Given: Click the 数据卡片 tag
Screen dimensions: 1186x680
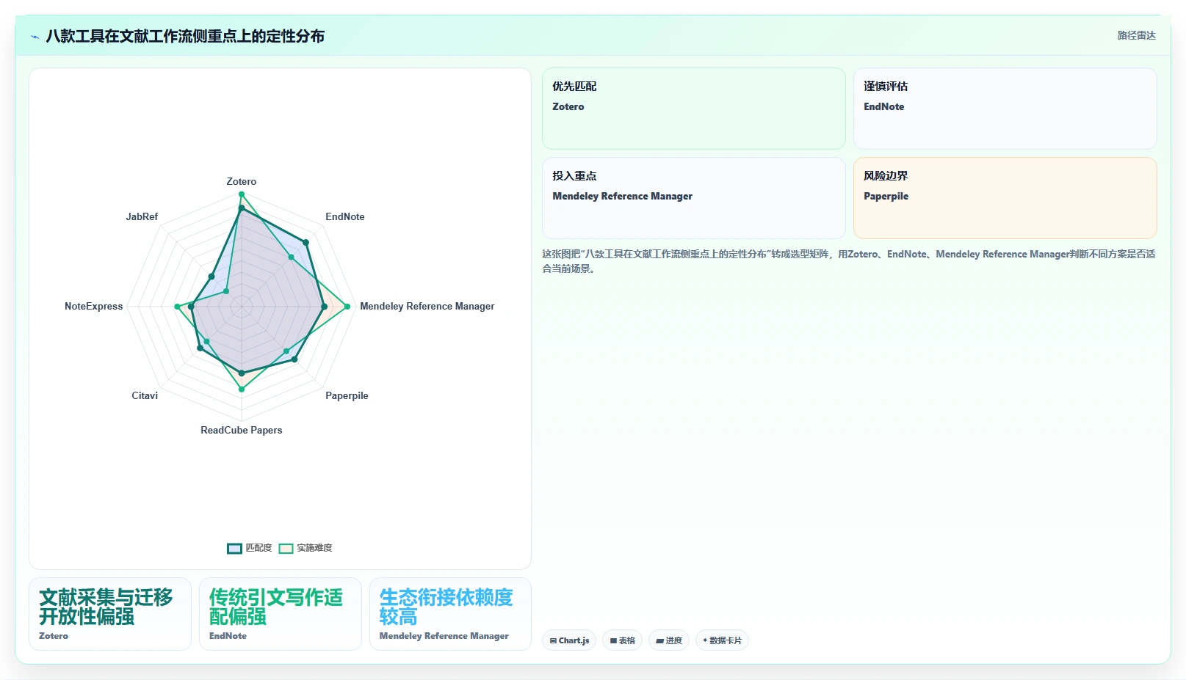Looking at the screenshot, I should 722,640.
